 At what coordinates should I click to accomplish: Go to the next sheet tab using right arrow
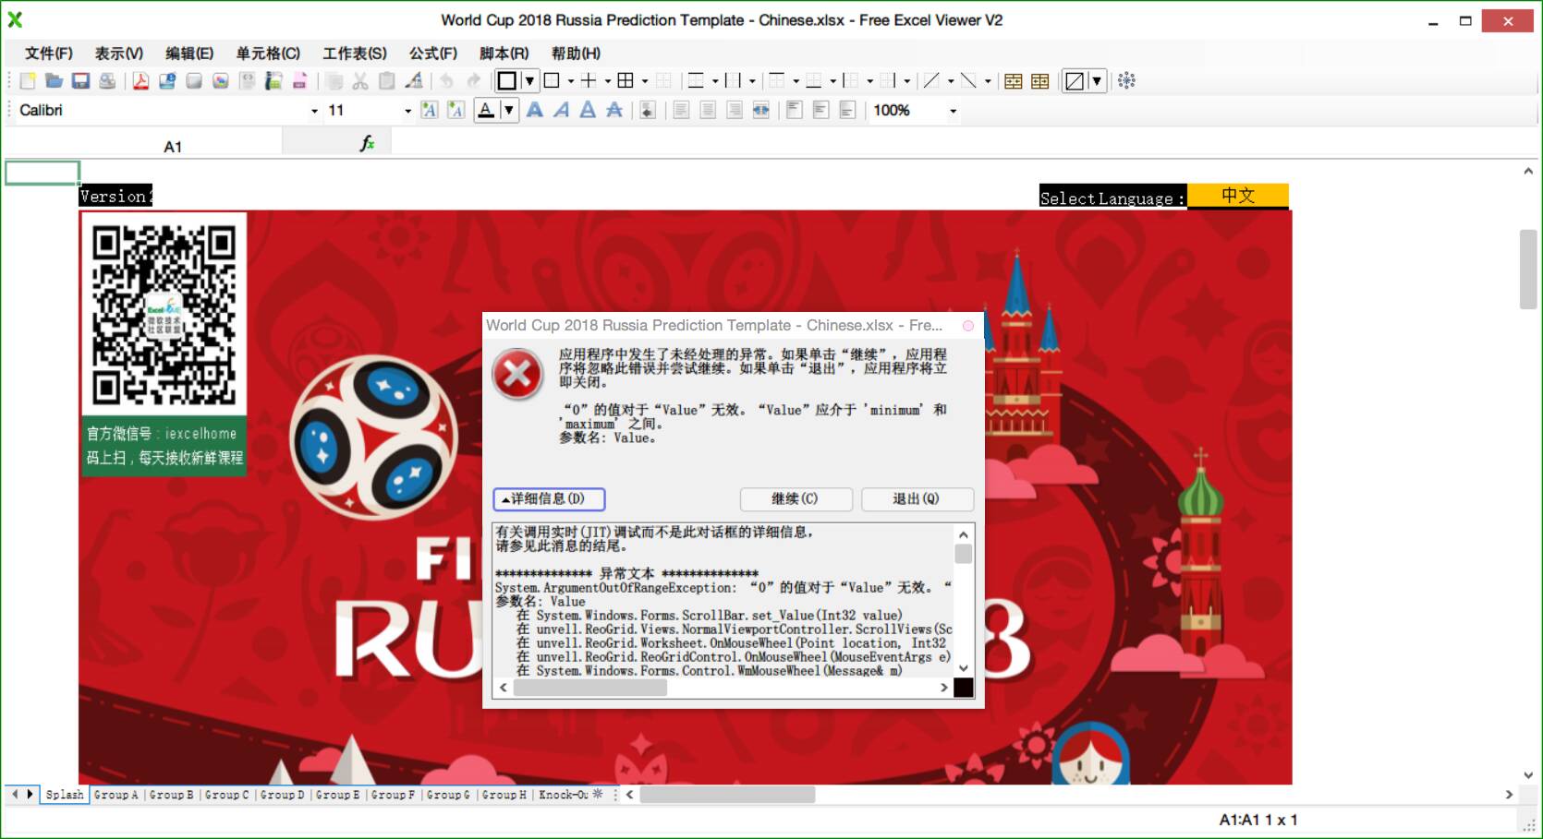pos(30,794)
